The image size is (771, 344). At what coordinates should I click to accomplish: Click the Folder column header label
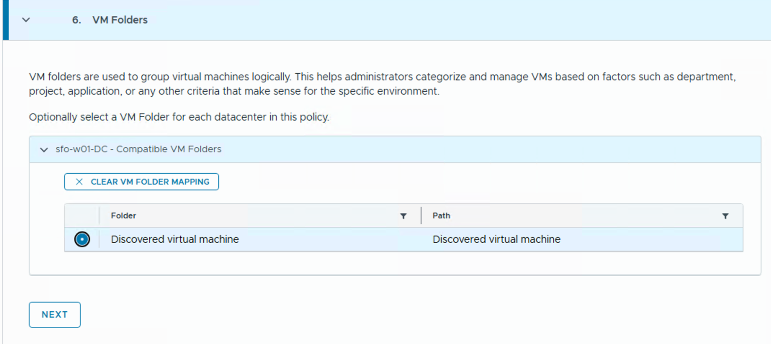point(123,216)
